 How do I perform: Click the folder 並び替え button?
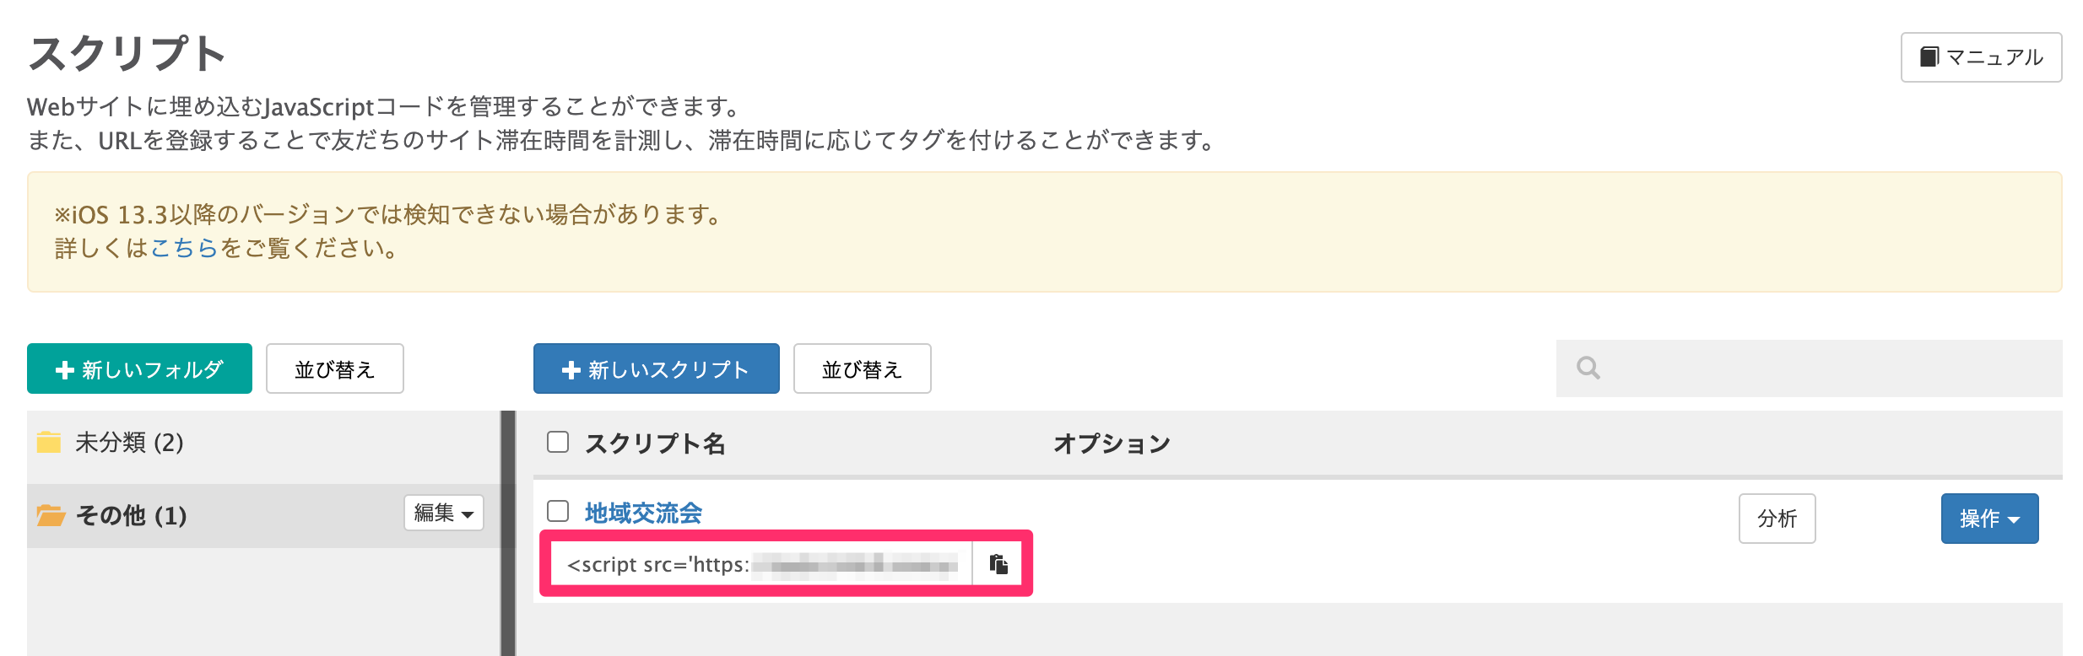(x=334, y=369)
